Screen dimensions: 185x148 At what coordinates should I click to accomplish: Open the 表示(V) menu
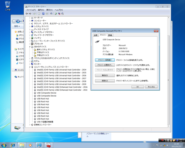pos(50,10)
